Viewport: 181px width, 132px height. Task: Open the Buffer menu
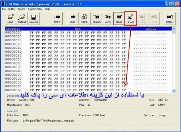click(12, 9)
